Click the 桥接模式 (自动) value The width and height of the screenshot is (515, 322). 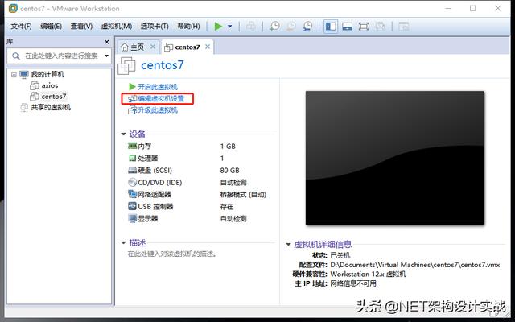tap(243, 195)
